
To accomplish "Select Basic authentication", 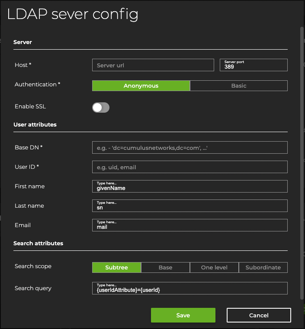I will (x=238, y=86).
